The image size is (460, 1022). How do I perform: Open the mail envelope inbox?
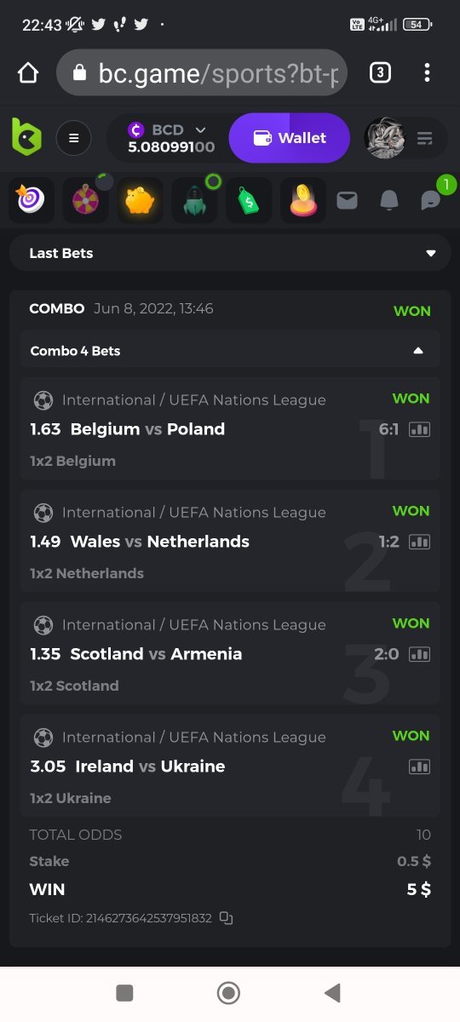pos(347,201)
